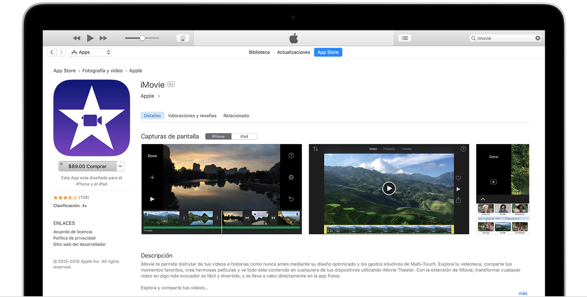587x297 pixels.
Task: Click the yellow 8.3s filmstrip timeline
Action: (x=389, y=229)
